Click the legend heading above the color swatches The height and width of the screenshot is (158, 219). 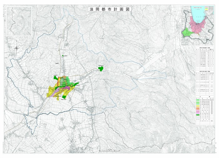pyautogui.click(x=205, y=96)
